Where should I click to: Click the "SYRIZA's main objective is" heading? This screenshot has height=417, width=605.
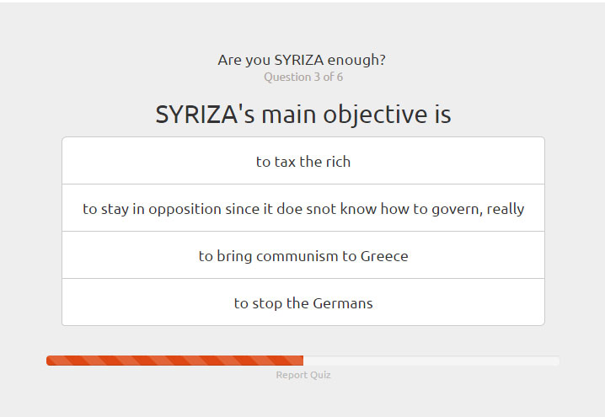[x=303, y=115]
